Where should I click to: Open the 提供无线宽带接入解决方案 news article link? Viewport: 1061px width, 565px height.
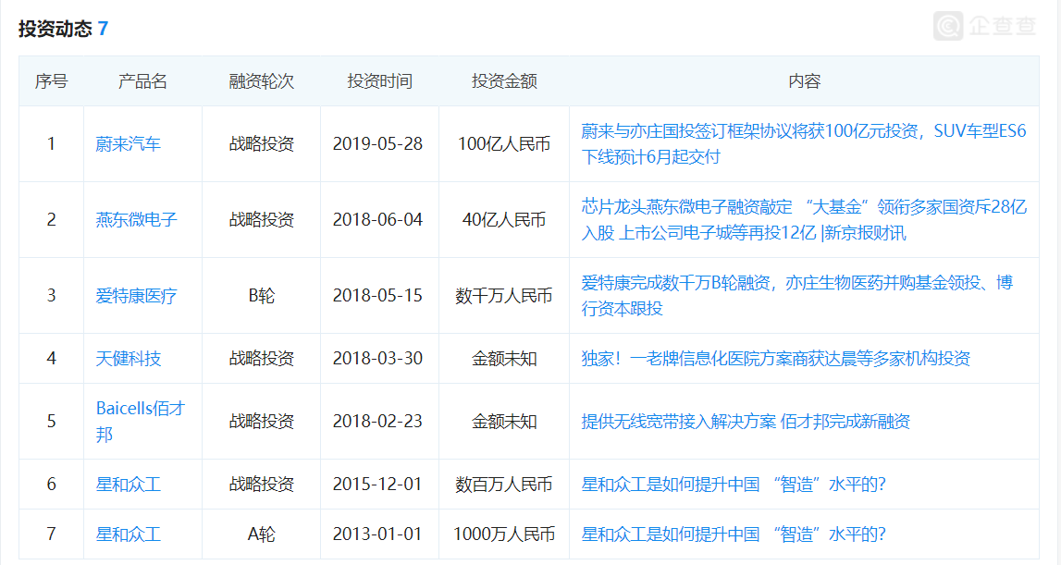coord(746,422)
